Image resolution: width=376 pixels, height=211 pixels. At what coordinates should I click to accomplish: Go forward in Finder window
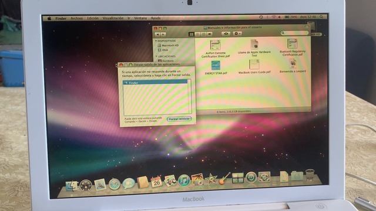click(x=163, y=35)
